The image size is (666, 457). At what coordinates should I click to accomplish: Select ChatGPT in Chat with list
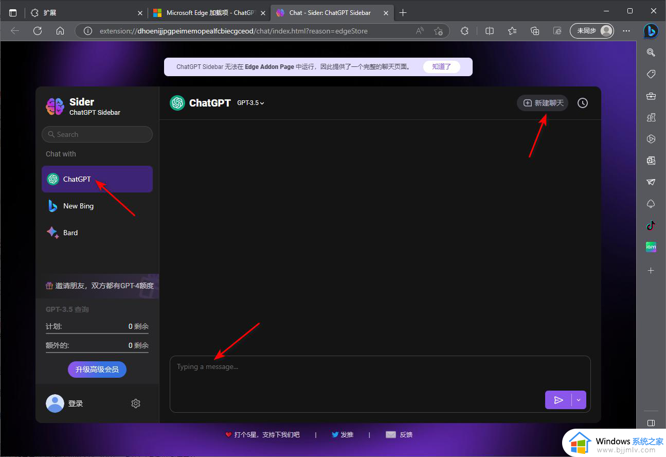coord(97,179)
